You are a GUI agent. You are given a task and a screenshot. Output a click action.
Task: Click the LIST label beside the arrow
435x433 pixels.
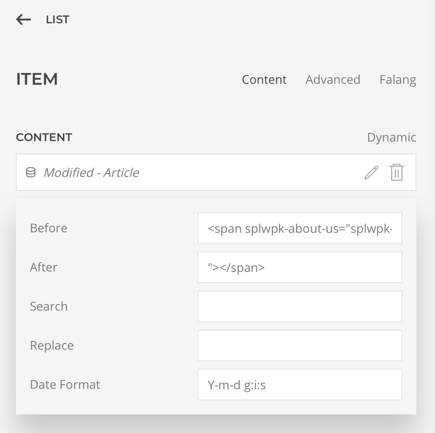click(57, 20)
